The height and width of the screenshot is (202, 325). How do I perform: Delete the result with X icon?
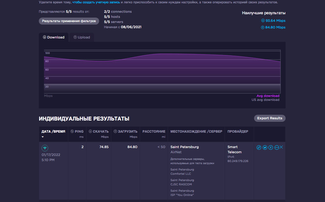(281, 147)
